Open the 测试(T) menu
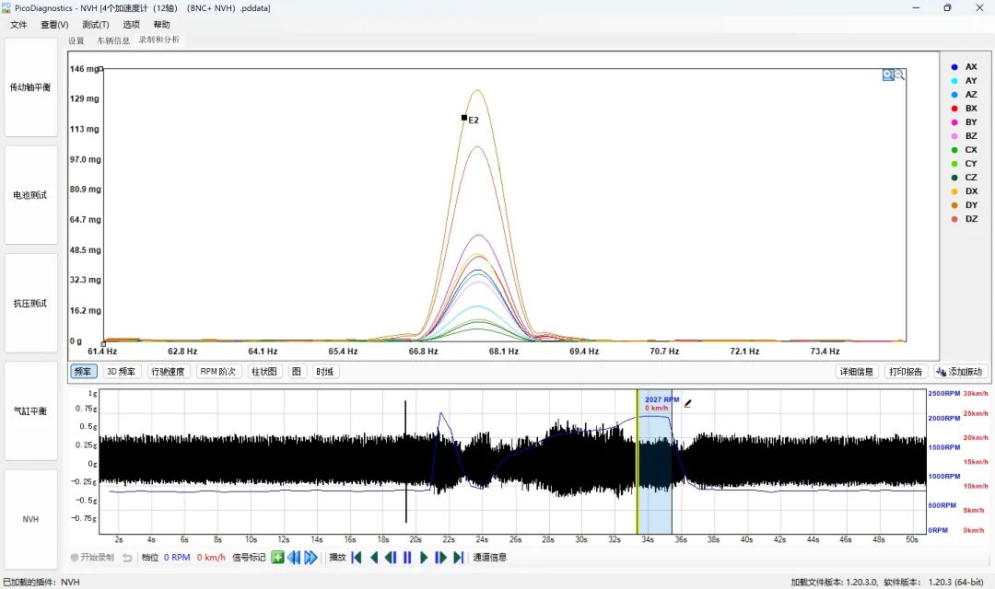 pos(96,25)
